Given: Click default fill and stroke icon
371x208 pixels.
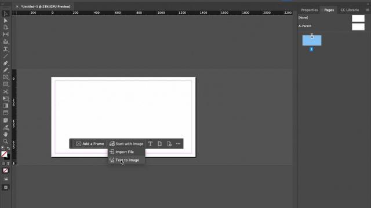Looking at the screenshot, I should [x=3, y=148].
